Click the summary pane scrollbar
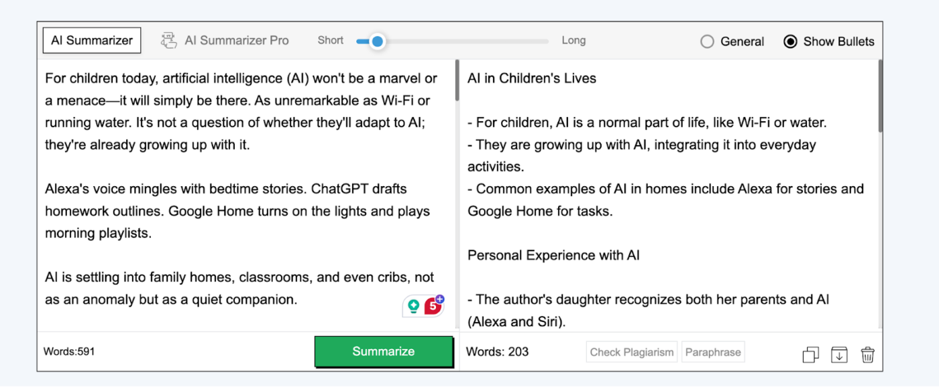The height and width of the screenshot is (387, 939). click(x=880, y=96)
